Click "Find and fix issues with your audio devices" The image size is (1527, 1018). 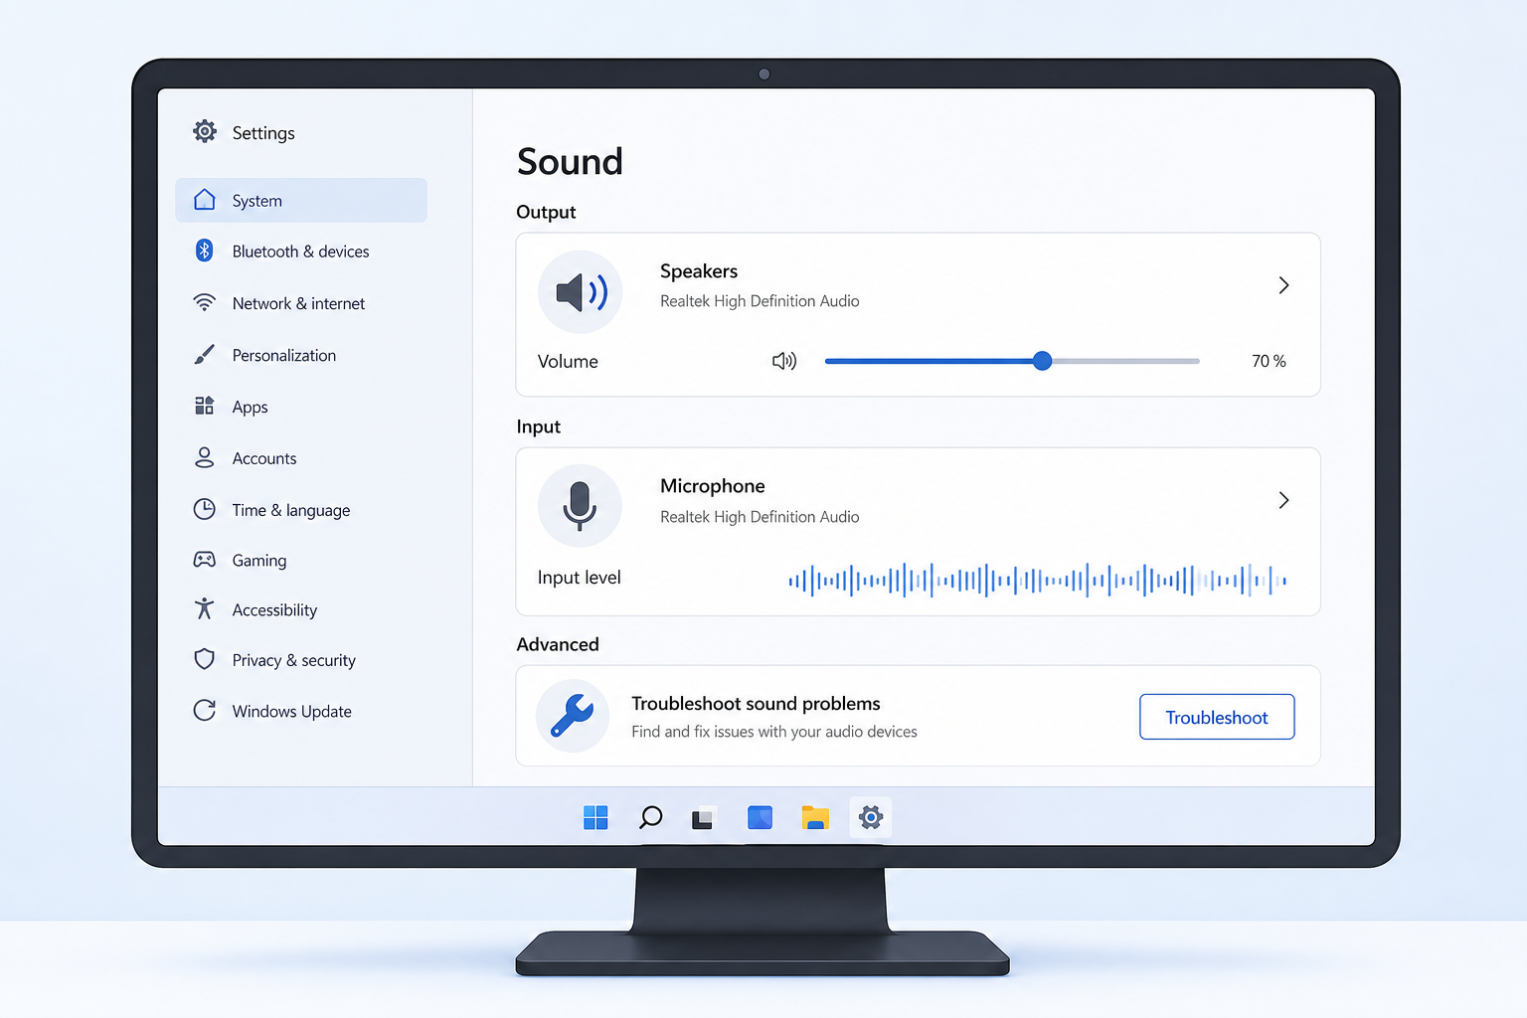[x=774, y=732]
